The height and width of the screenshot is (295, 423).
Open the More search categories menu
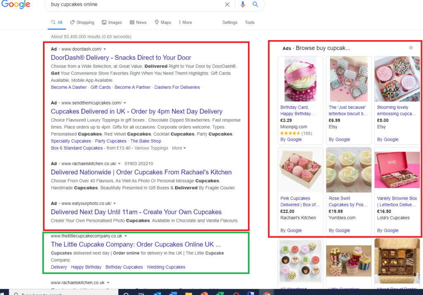click(x=185, y=22)
